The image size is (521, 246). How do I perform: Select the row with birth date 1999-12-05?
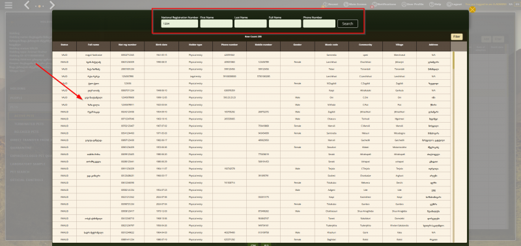251,97
